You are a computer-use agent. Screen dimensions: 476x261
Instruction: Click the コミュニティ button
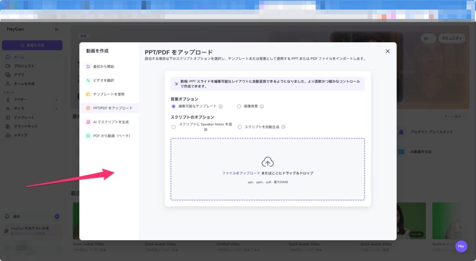[x=452, y=38]
